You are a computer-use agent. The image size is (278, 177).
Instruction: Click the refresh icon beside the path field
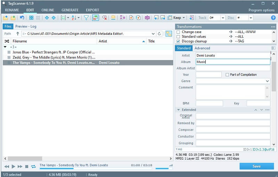[x=160, y=34]
